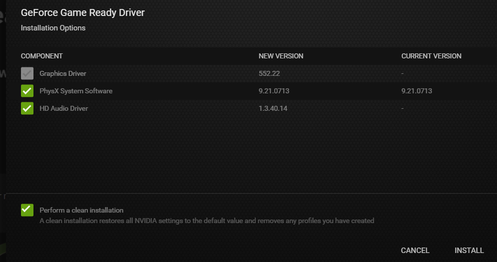This screenshot has height=262, width=497.
Task: Click the clean installation description text
Action: pyautogui.click(x=207, y=221)
